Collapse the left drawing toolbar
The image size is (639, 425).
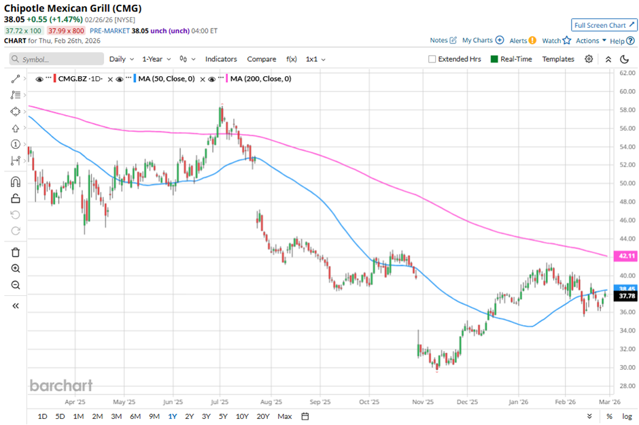pyautogui.click(x=15, y=306)
